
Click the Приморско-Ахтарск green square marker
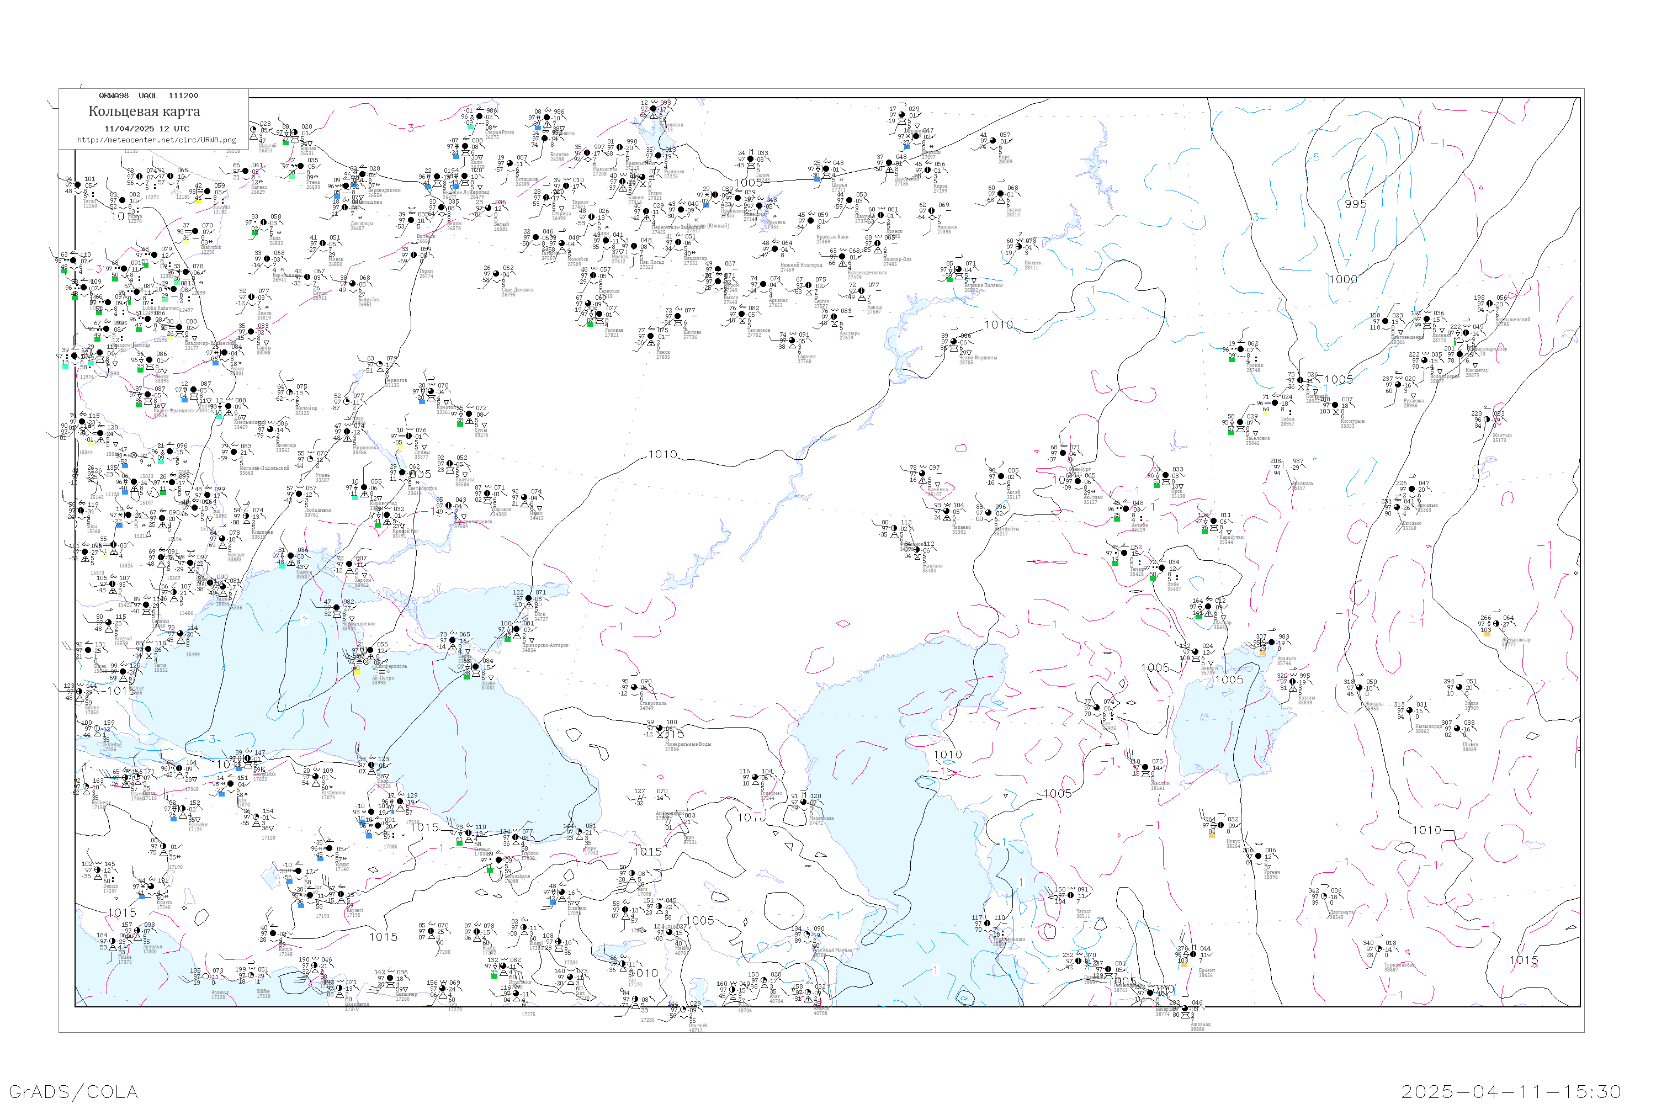coord(508,639)
